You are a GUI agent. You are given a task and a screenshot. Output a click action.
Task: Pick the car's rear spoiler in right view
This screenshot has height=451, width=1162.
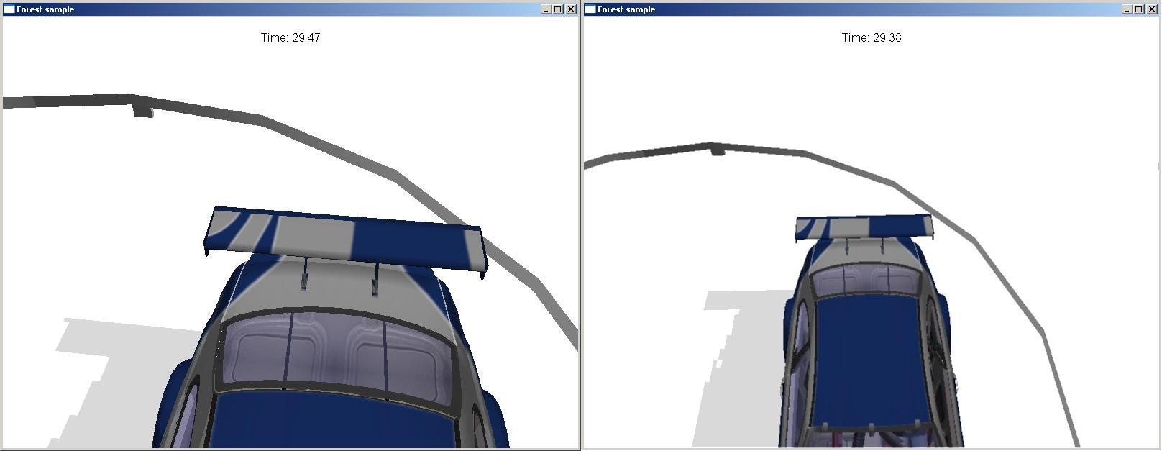(x=863, y=227)
